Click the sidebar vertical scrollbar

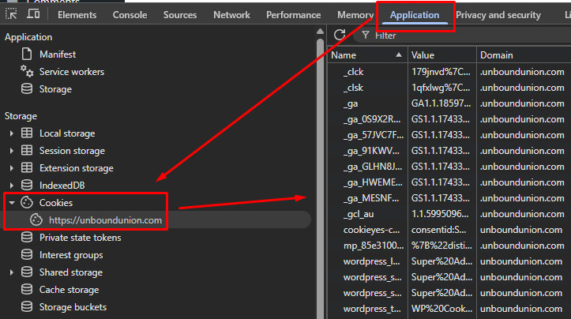320,178
